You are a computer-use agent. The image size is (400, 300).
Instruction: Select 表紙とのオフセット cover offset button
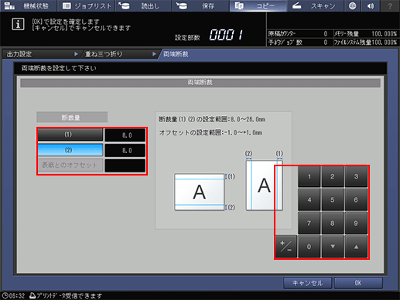(70, 165)
